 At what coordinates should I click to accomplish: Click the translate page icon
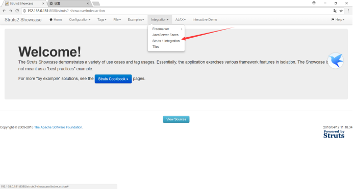[x=335, y=11]
